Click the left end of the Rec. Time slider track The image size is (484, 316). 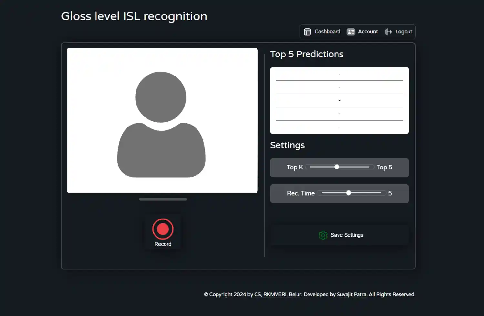click(323, 193)
